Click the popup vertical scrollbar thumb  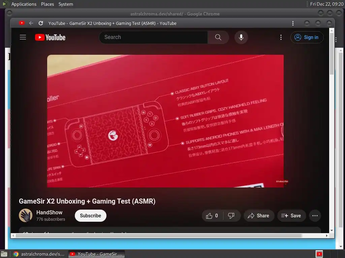[x=332, y=54]
